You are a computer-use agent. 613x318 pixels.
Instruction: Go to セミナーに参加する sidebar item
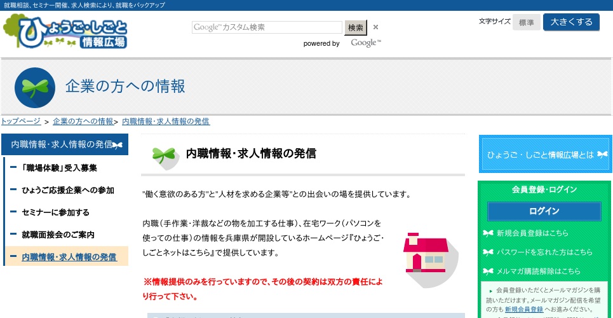point(55,212)
